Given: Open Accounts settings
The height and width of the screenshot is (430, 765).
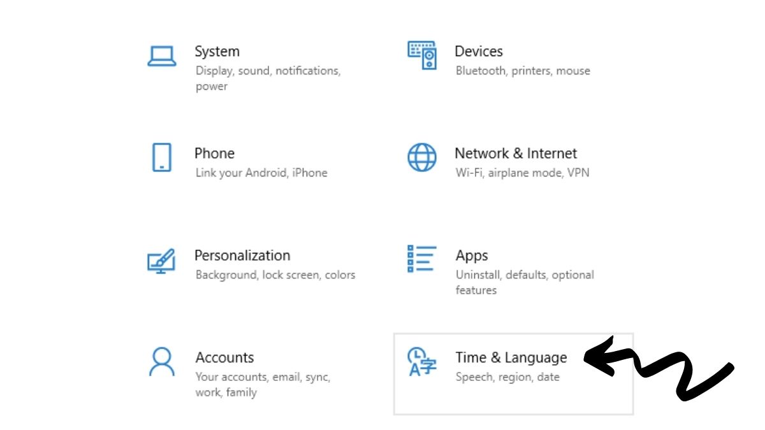Looking at the screenshot, I should pos(224,357).
